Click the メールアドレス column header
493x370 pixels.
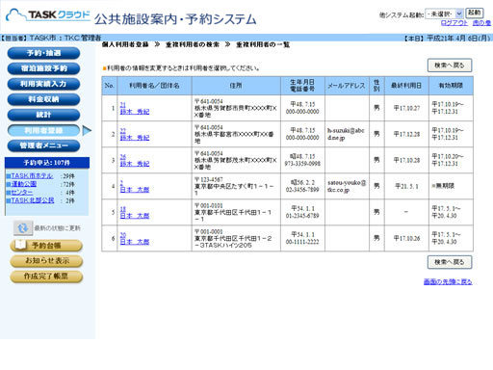(347, 86)
